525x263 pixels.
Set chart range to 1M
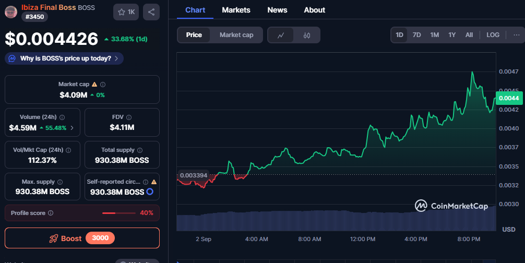click(435, 35)
